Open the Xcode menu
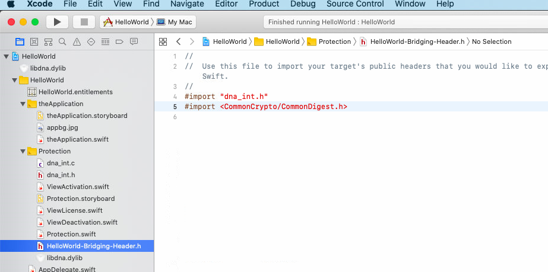This screenshot has height=272, width=548. click(40, 4)
